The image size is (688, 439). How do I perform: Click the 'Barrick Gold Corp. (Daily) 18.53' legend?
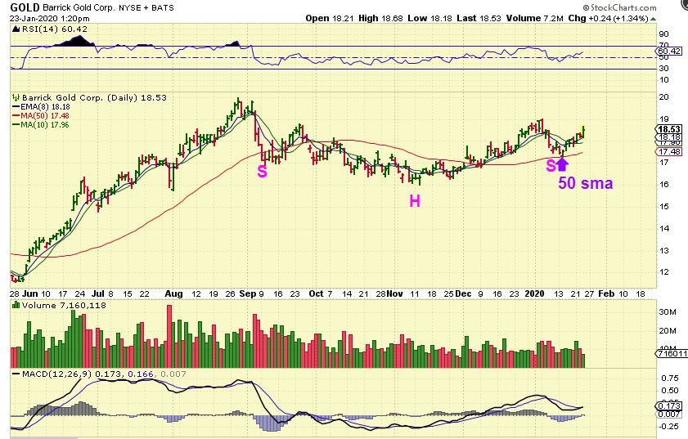94,97
